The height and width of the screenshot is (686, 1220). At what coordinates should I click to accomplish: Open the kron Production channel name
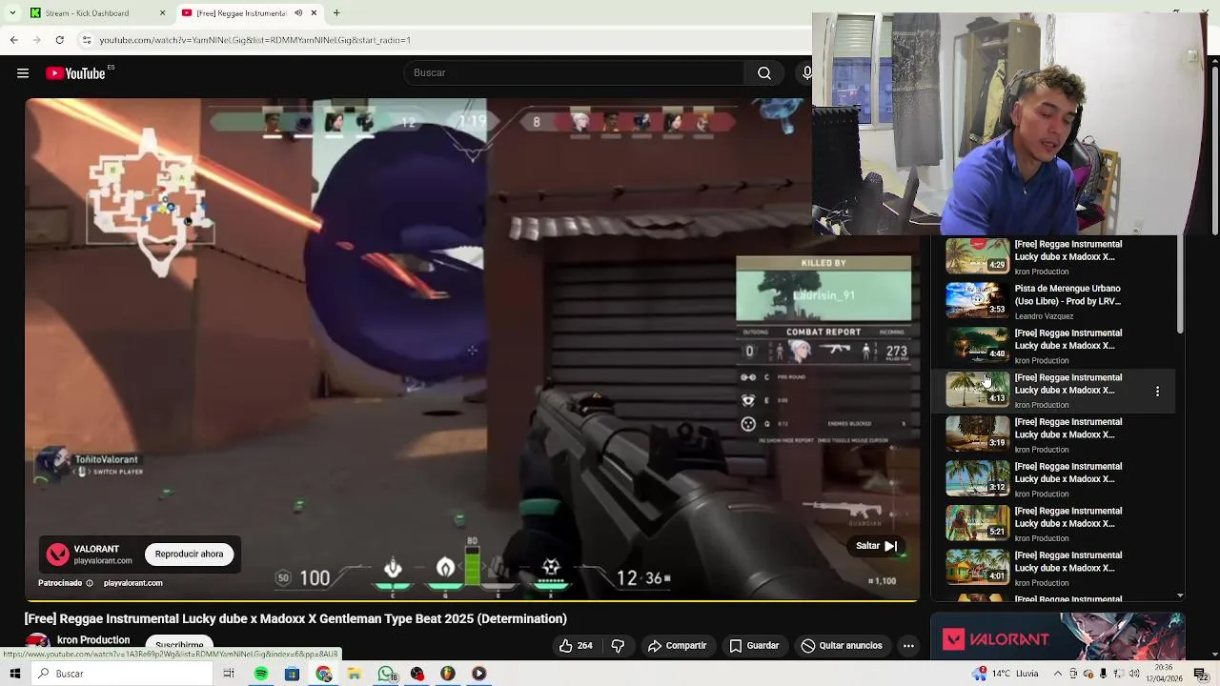93,640
